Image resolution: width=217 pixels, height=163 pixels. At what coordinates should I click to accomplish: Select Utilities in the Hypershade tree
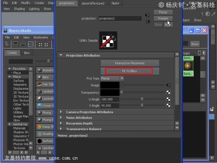18,112
